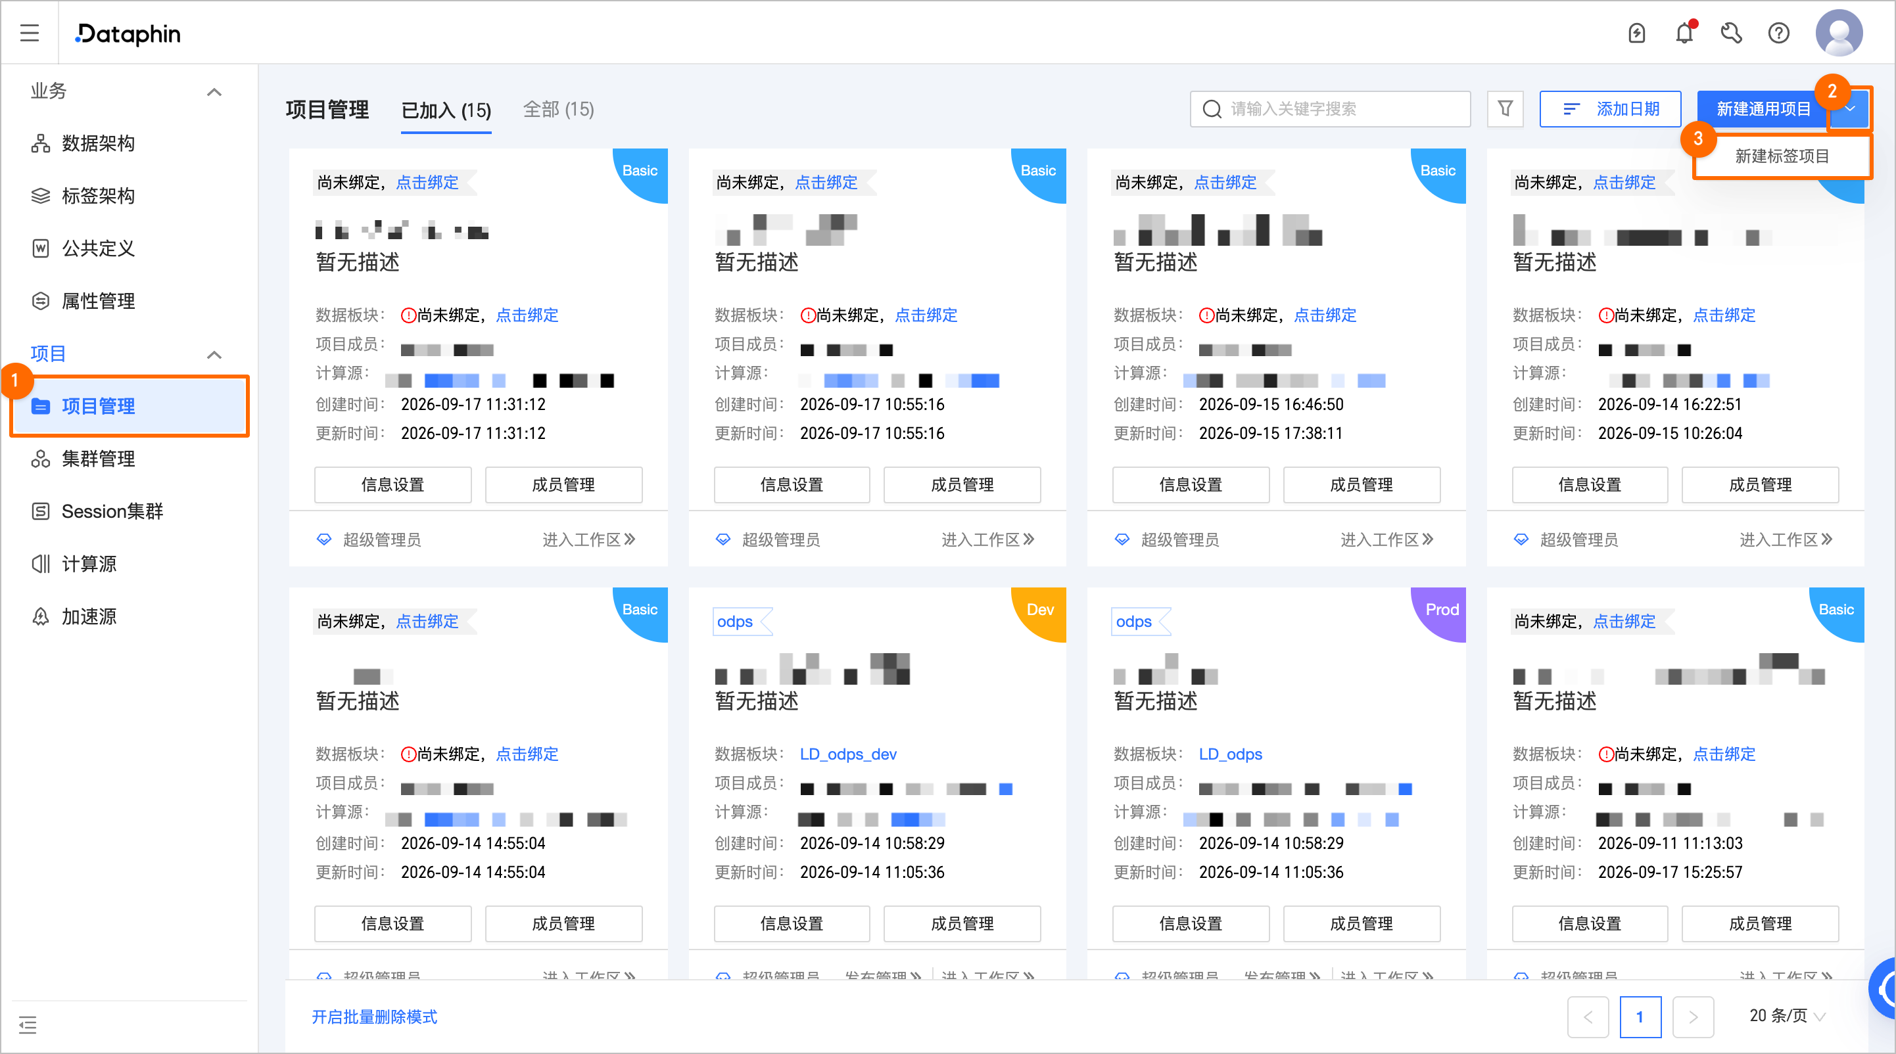Click 点击绑定 for 数据板块 on 2026-09-14 16:22:51 card
1896x1054 pixels.
click(1724, 315)
